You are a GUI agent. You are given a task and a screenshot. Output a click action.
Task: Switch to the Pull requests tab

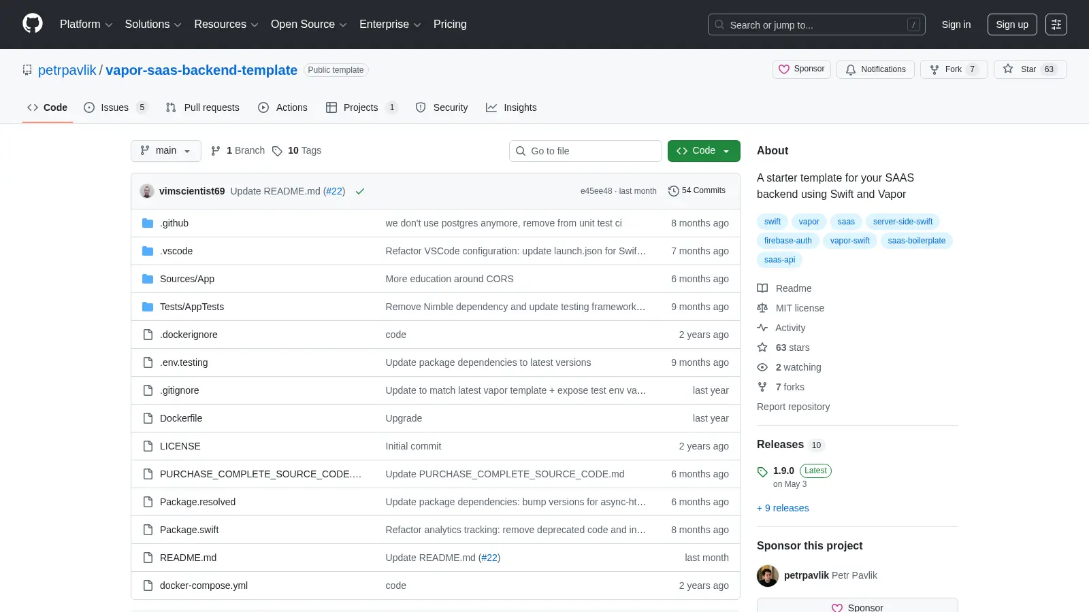(203, 107)
